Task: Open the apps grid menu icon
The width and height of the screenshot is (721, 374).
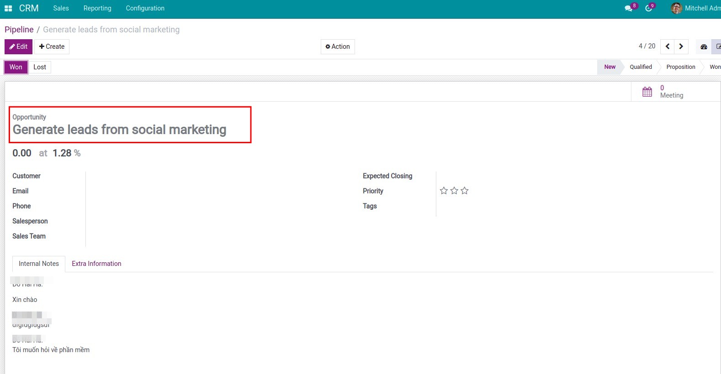Action: pos(8,8)
